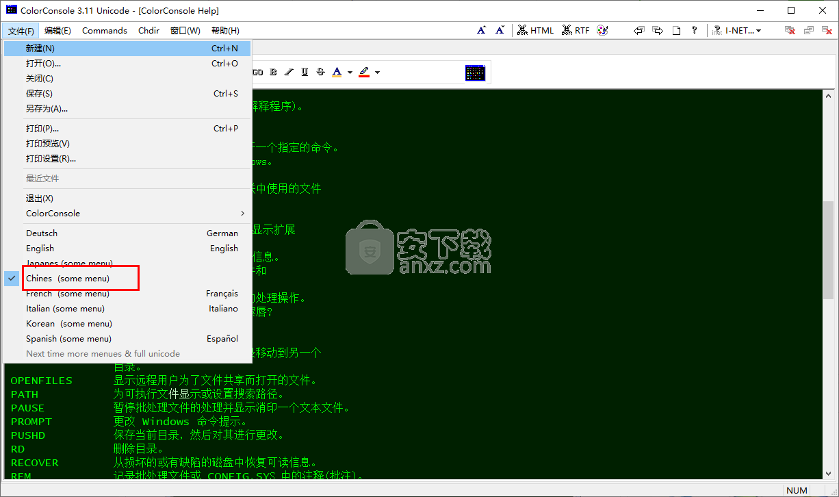Toggle strikethrough formatting

(320, 72)
